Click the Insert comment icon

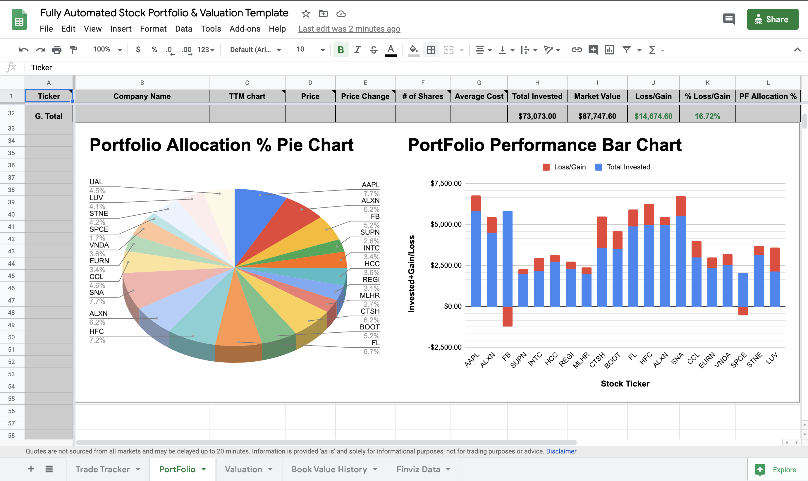tap(593, 49)
